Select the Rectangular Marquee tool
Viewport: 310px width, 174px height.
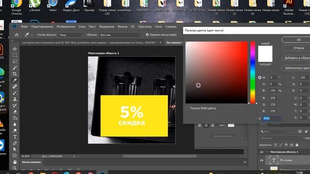point(15,55)
